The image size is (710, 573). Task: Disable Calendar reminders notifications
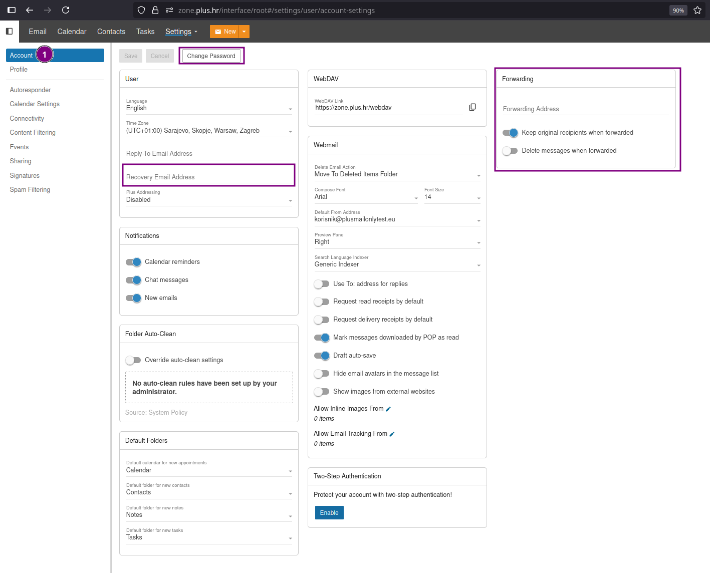click(x=133, y=262)
